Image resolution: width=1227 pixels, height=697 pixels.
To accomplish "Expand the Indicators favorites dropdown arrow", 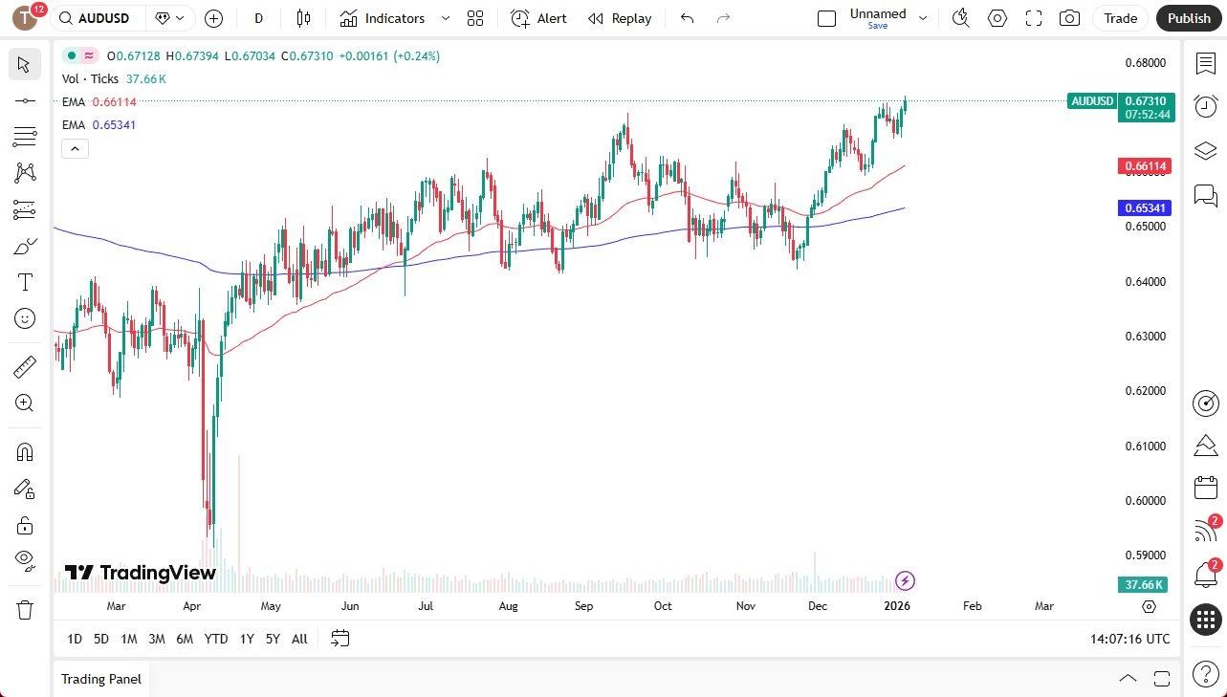I will tap(445, 18).
